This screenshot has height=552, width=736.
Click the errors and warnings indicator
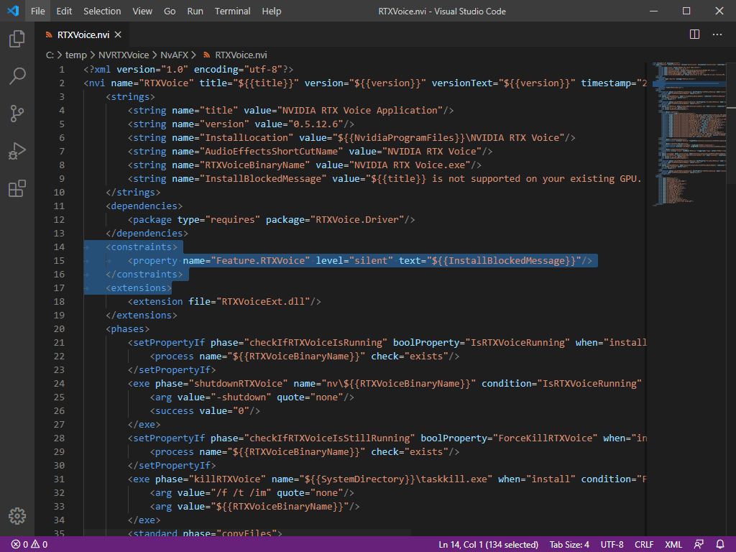tap(29, 544)
